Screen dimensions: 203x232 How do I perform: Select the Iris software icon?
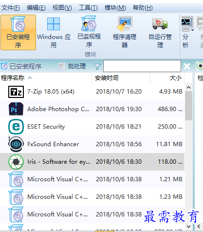[16, 162]
